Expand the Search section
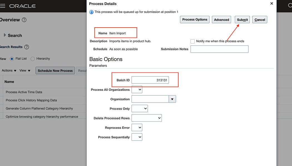Screen dimensions: 292x166 (5, 35)
